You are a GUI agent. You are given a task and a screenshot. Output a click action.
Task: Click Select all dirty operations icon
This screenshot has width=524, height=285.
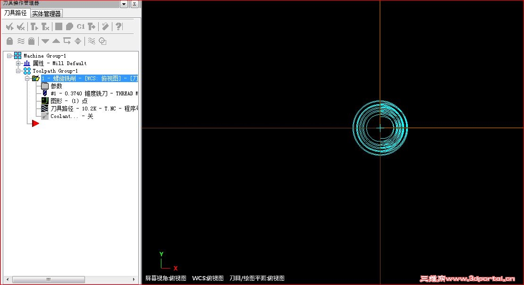click(x=21, y=26)
